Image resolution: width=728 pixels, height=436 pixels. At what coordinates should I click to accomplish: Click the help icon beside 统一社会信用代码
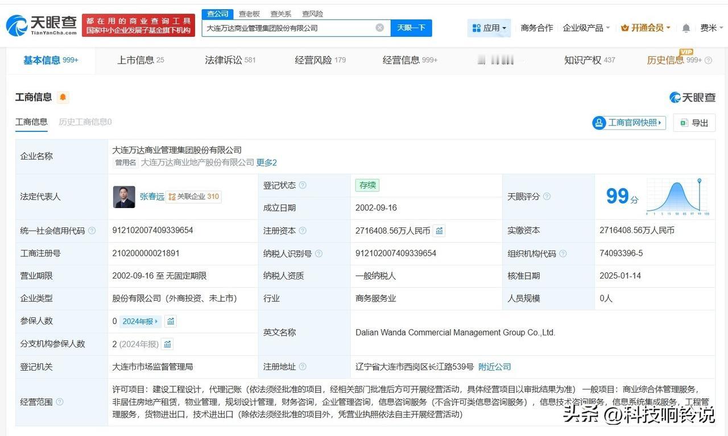(92, 231)
